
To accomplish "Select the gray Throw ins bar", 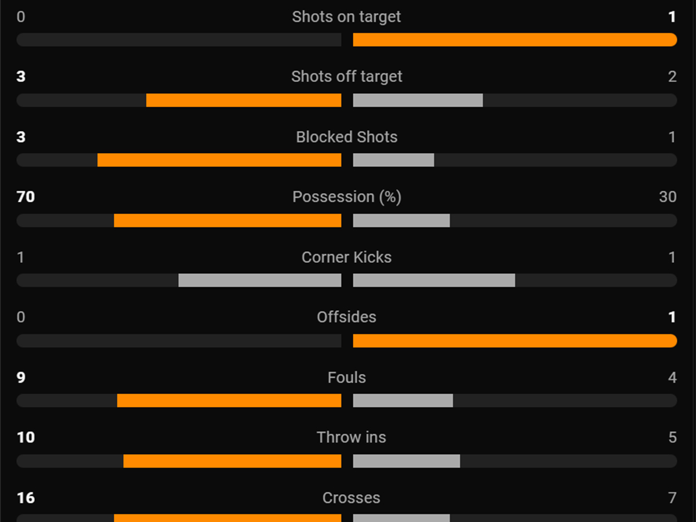I will (407, 461).
